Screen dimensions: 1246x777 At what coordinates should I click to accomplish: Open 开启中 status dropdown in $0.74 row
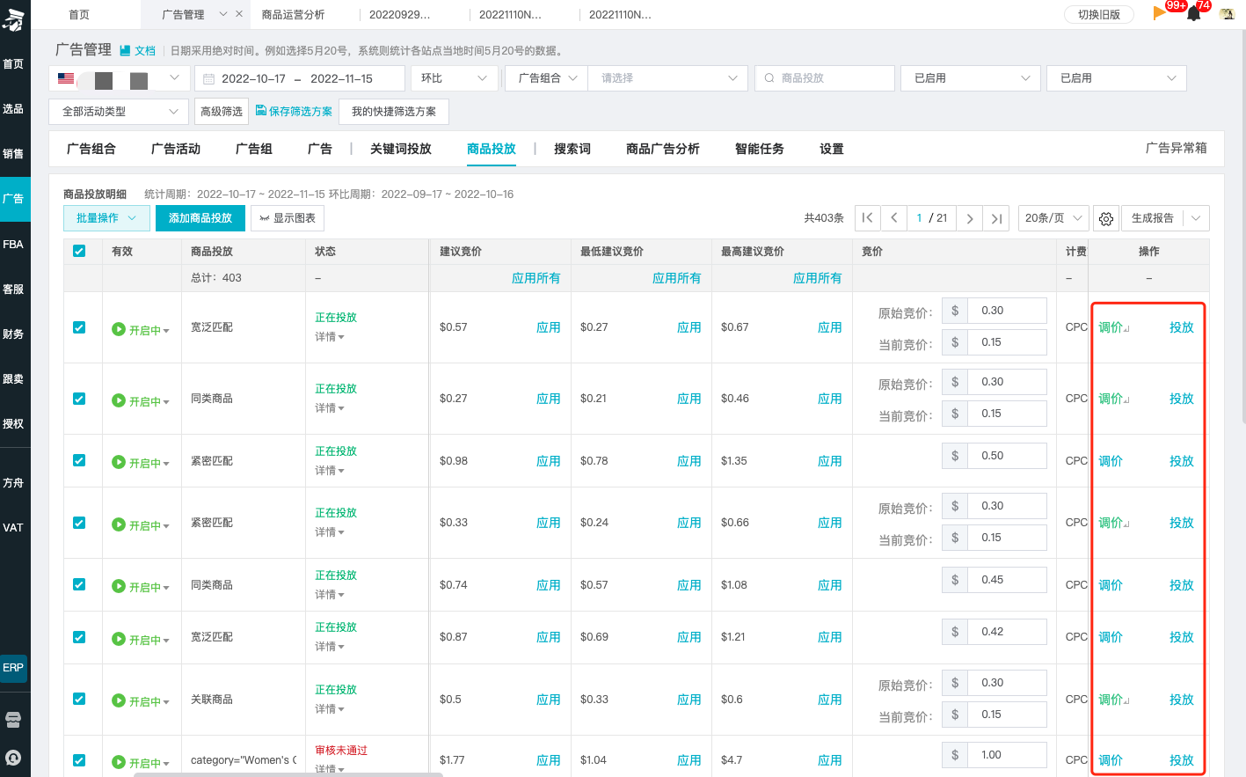click(149, 587)
